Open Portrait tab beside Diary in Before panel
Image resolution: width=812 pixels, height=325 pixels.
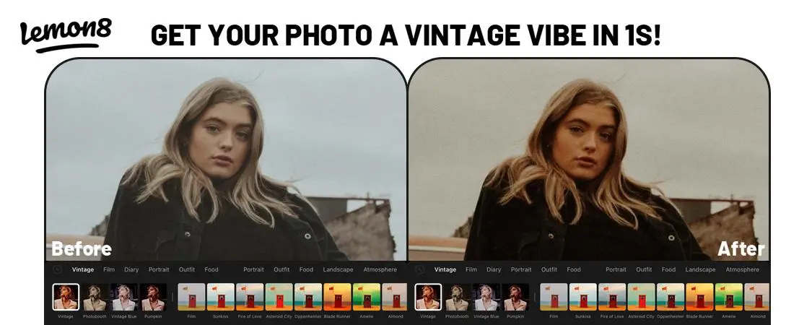[159, 269]
